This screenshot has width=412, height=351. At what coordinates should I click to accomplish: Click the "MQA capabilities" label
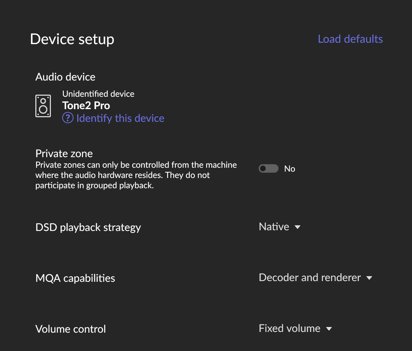tap(75, 278)
